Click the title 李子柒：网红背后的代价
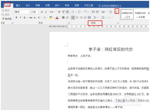This screenshot has width=150, height=111. click(111, 49)
